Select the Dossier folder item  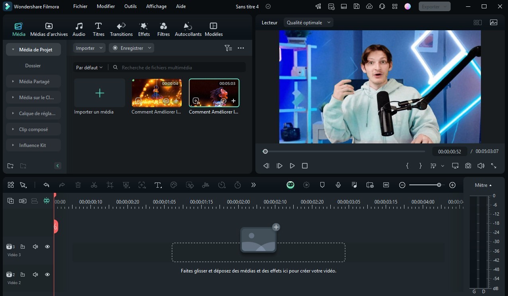pyautogui.click(x=33, y=66)
